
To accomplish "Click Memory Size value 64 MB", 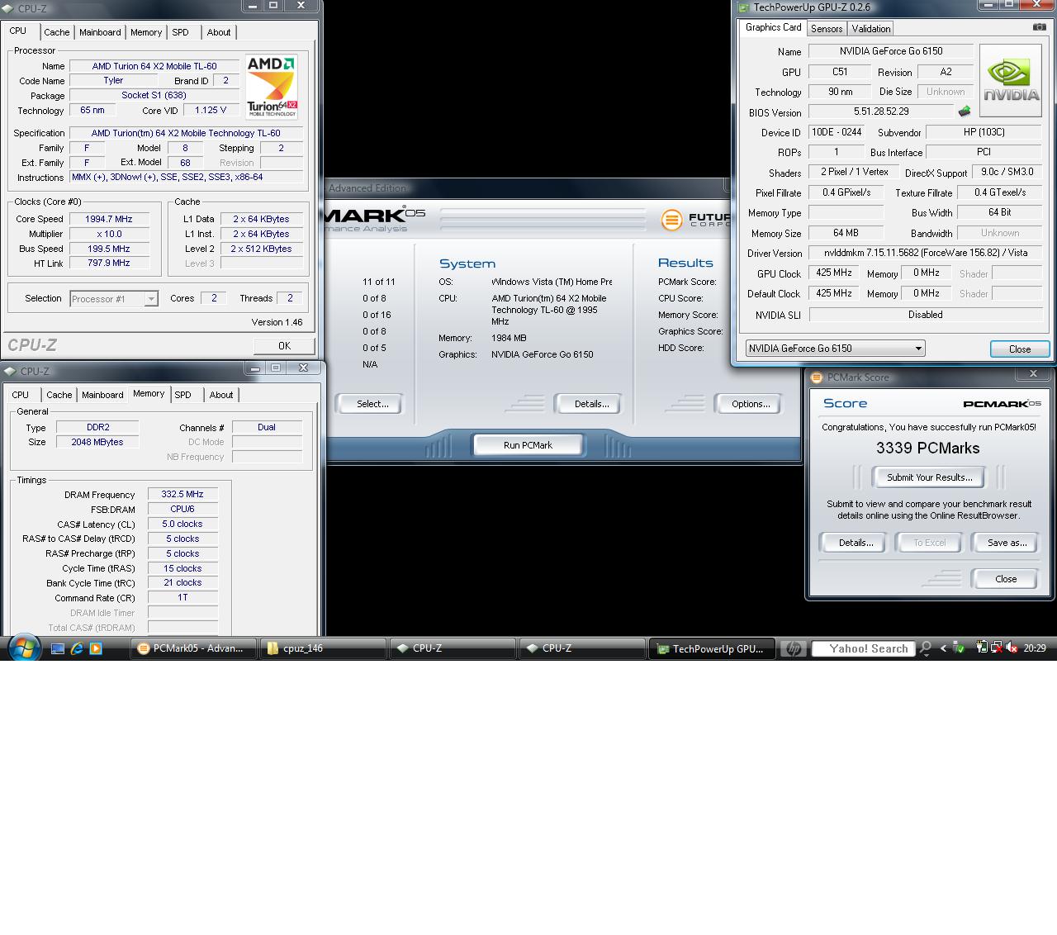I will (846, 233).
